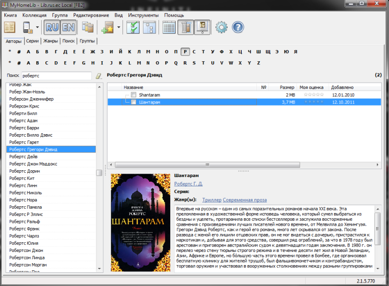This screenshot has height=286, width=389.
Task: Click the Размер column header
Action: [x=287, y=87]
